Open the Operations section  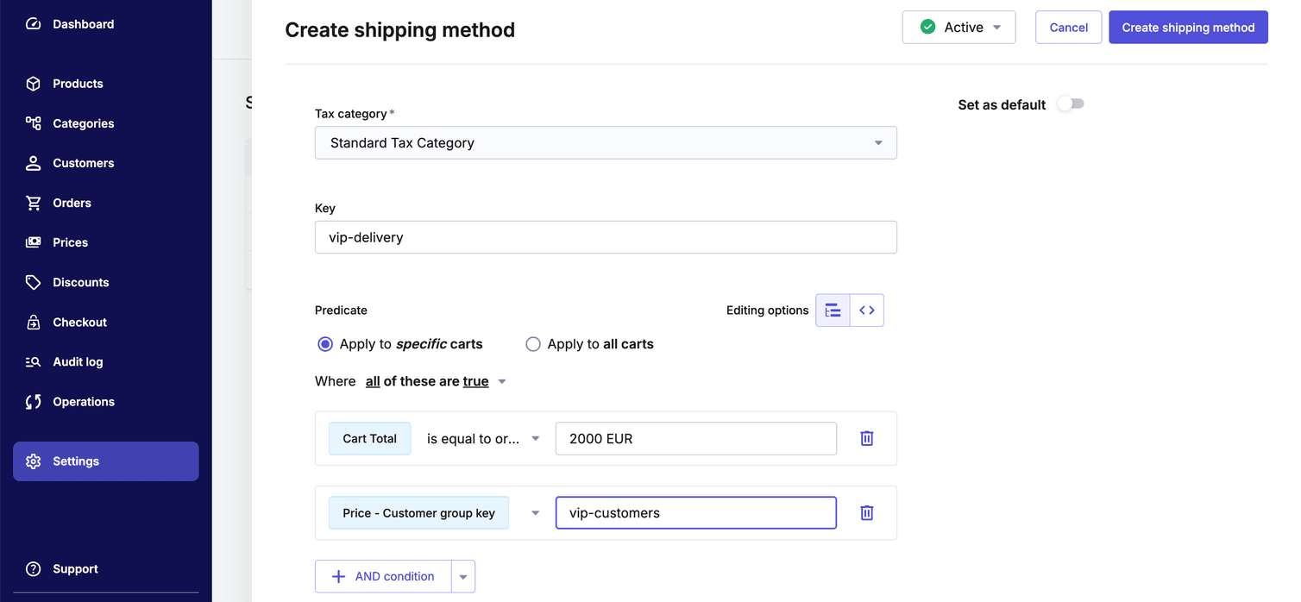coord(83,401)
